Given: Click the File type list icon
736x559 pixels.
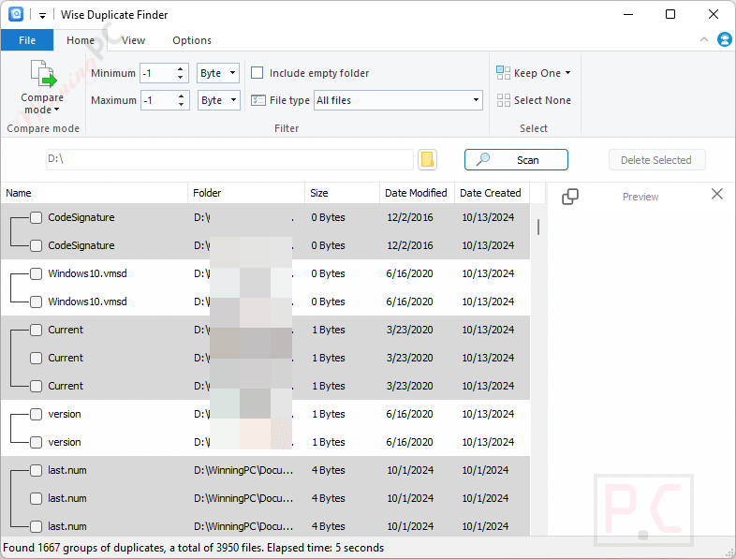Looking at the screenshot, I should [258, 100].
